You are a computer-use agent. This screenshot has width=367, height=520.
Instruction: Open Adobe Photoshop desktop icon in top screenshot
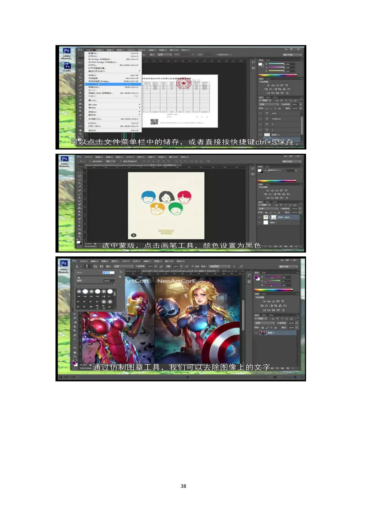tap(67, 53)
